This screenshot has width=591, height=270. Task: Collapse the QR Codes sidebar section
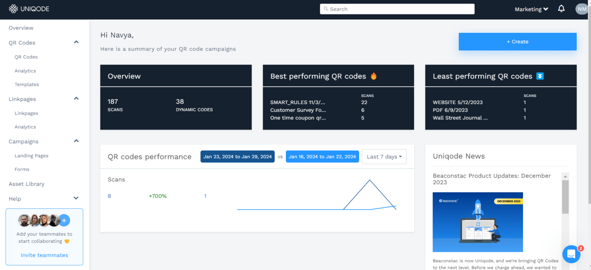tap(76, 42)
